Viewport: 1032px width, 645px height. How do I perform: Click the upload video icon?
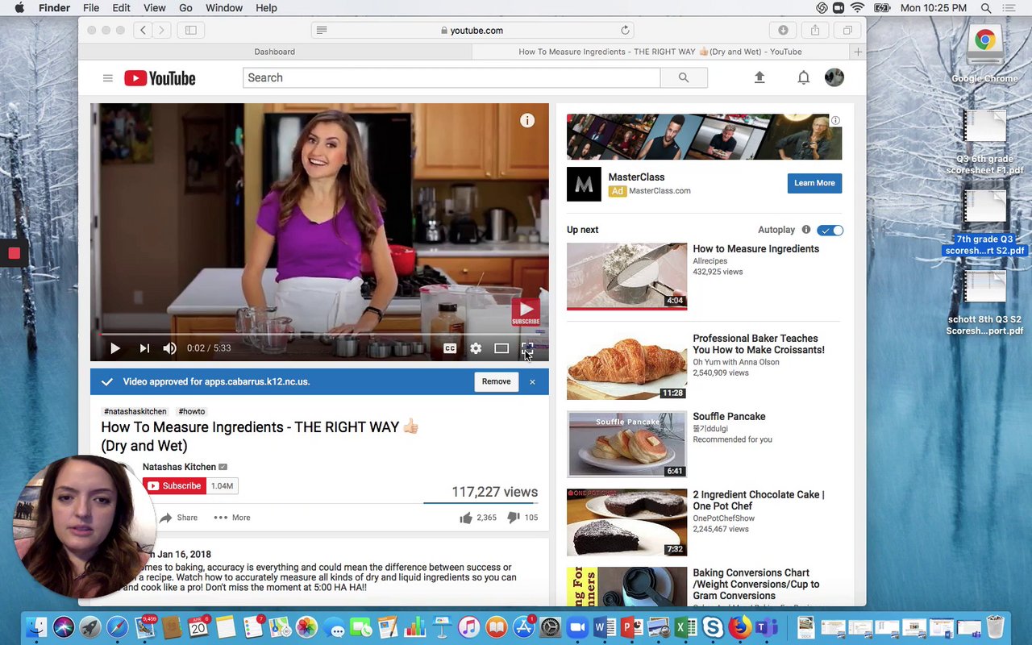pos(759,77)
